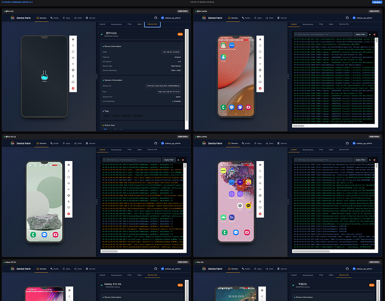Open GitHub icon in 갤럭시 A32 panel header

[155, 18]
